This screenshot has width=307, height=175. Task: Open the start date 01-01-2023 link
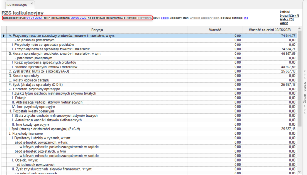pyautogui.click(x=34, y=18)
